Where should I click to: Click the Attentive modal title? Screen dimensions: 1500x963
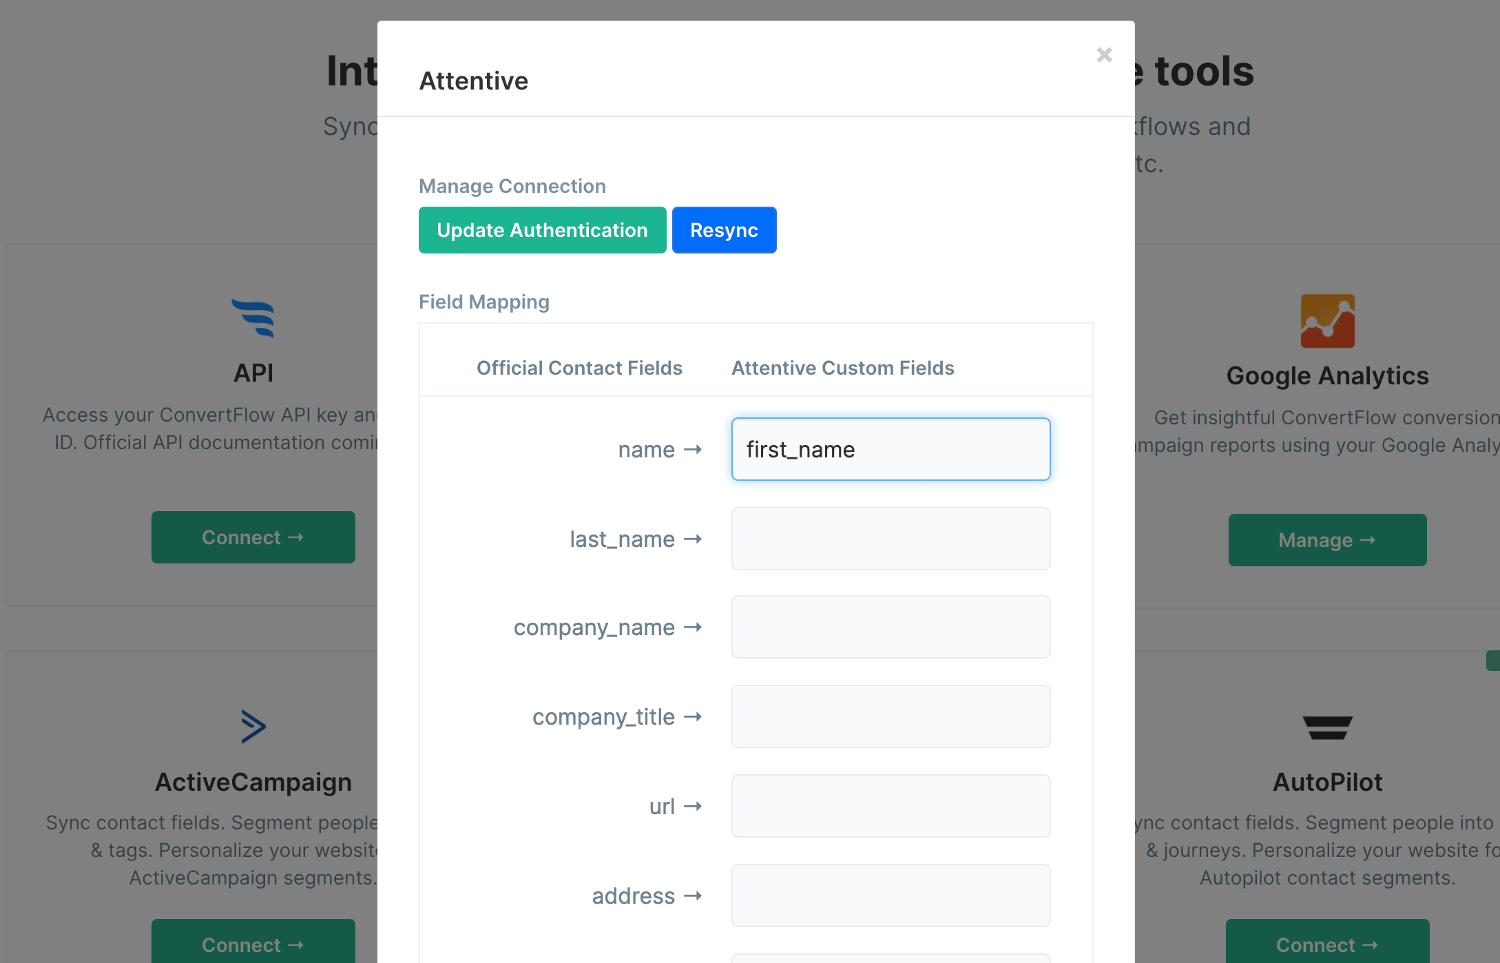474,81
